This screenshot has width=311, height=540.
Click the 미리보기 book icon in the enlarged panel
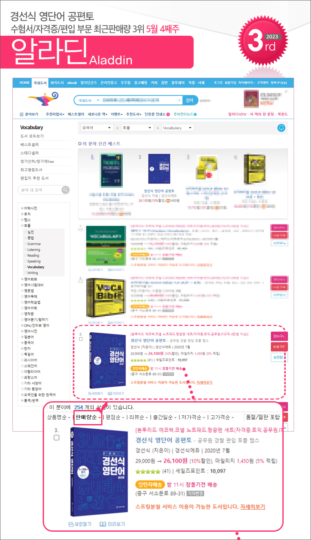point(112,524)
